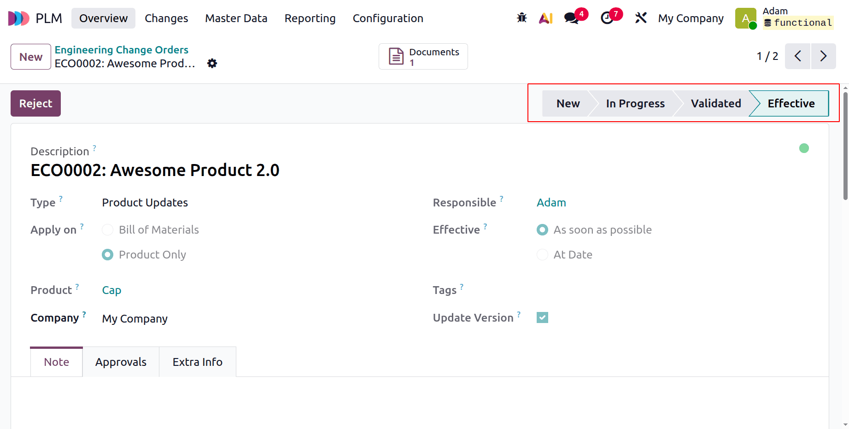Click the vertical page scrollbar

tap(845, 146)
